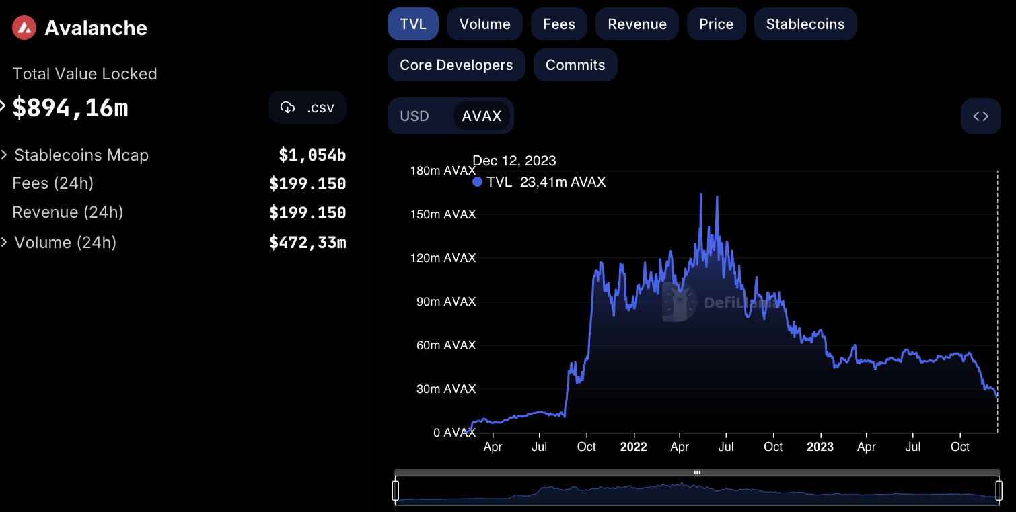The width and height of the screenshot is (1016, 512).
Task: Toggle the Volume chart option
Action: point(484,24)
